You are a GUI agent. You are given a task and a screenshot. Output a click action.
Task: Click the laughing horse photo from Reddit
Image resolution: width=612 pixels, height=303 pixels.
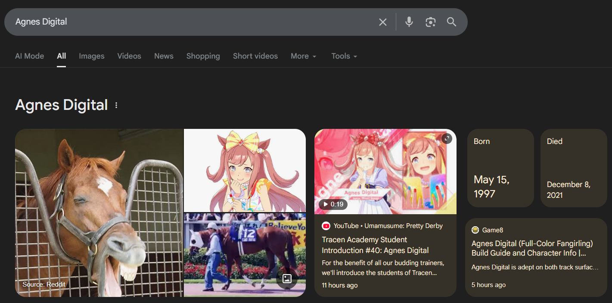pos(99,213)
